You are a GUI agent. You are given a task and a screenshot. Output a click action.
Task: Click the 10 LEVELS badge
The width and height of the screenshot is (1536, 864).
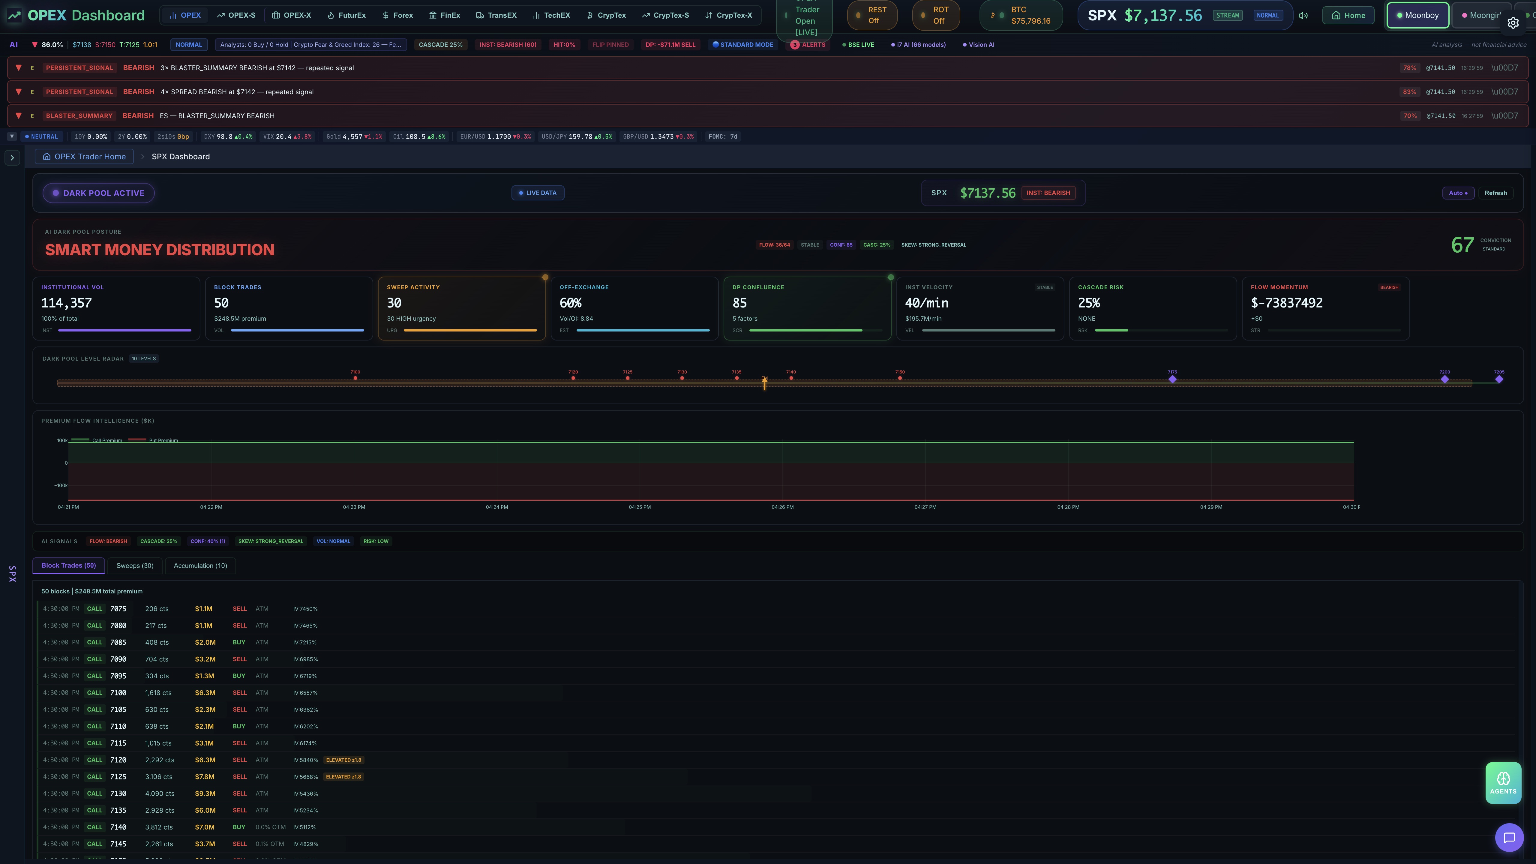click(144, 359)
